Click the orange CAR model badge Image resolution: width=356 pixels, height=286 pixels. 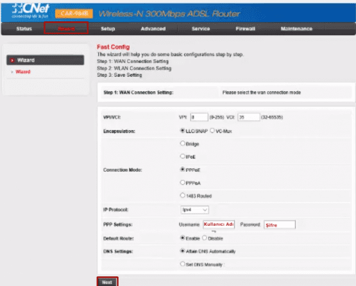(74, 13)
